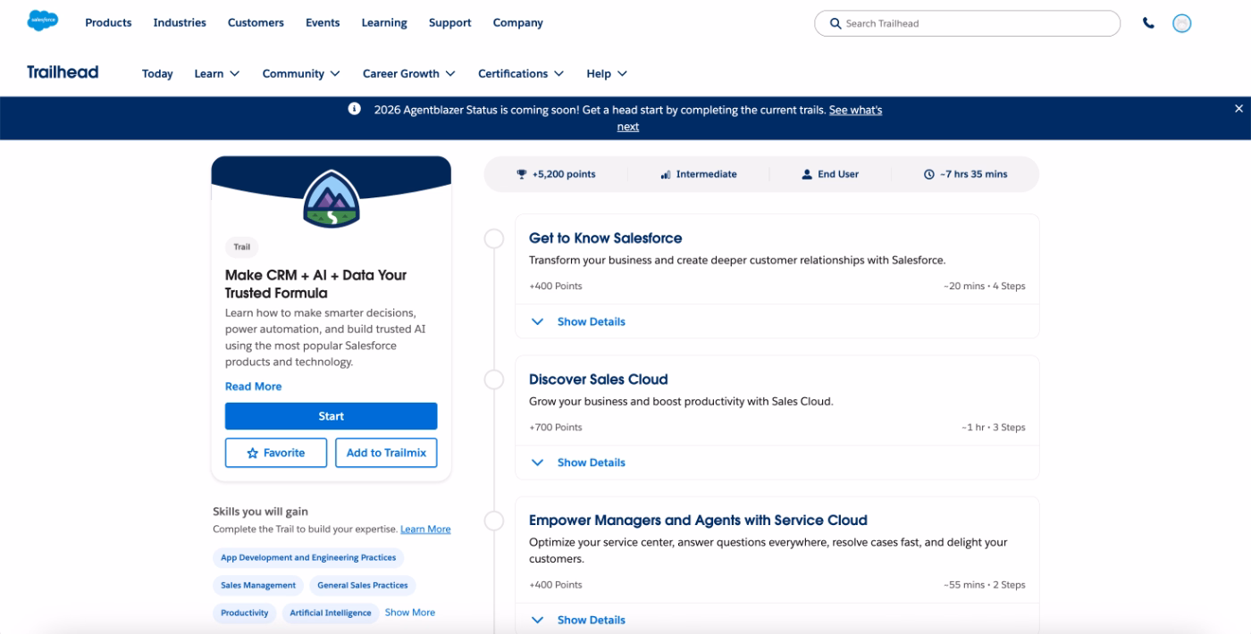This screenshot has height=634, width=1251.
Task: Open the user profile avatar
Action: 1182,23
